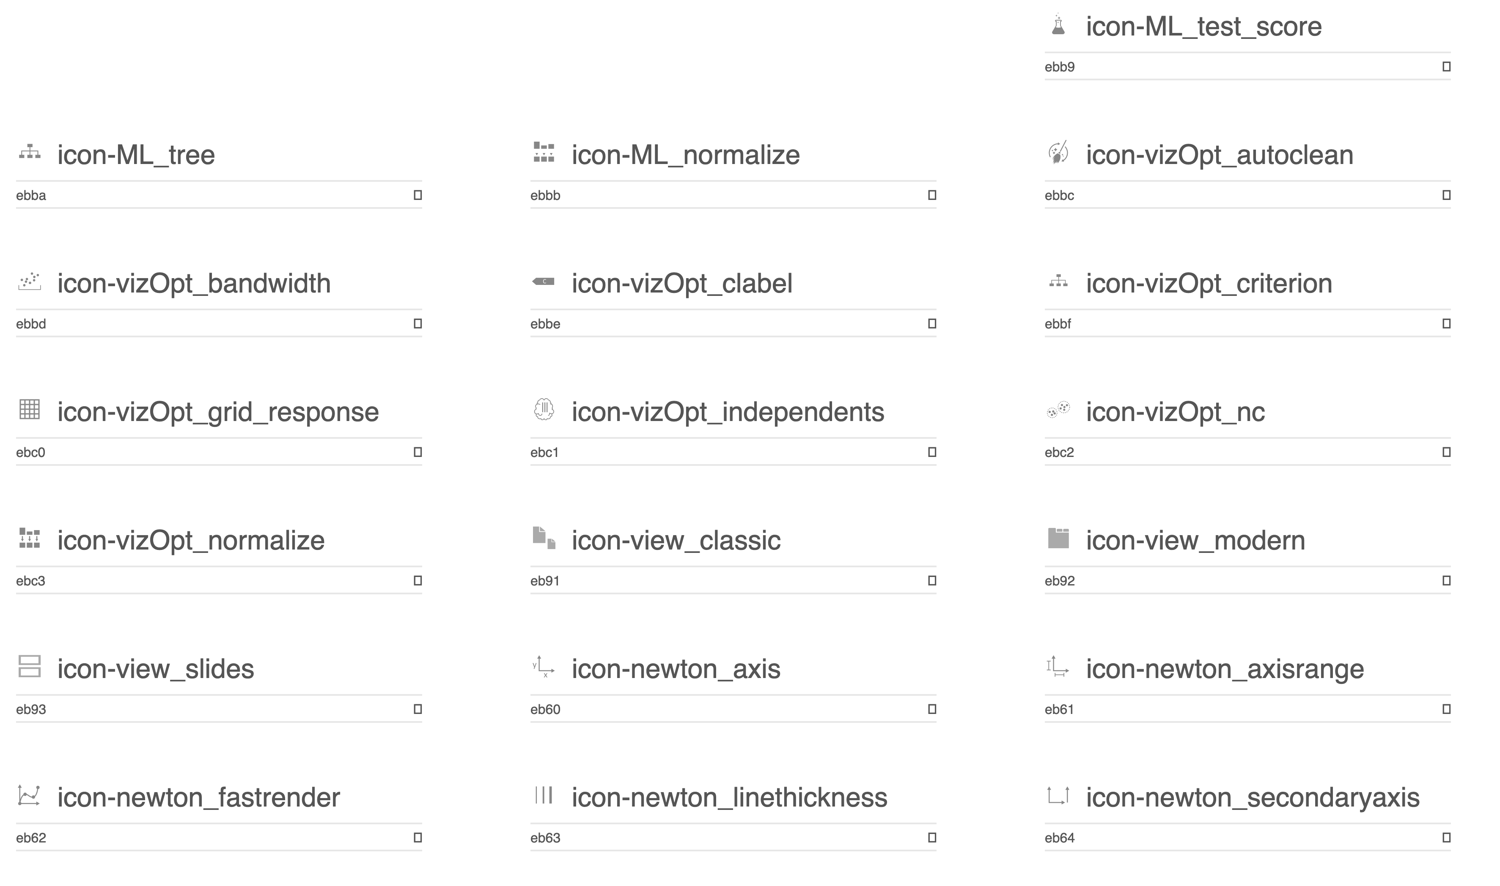Screen dimensions: 1500x886
Task: Select the newton_fastrender line chart icon
Action: tap(29, 795)
